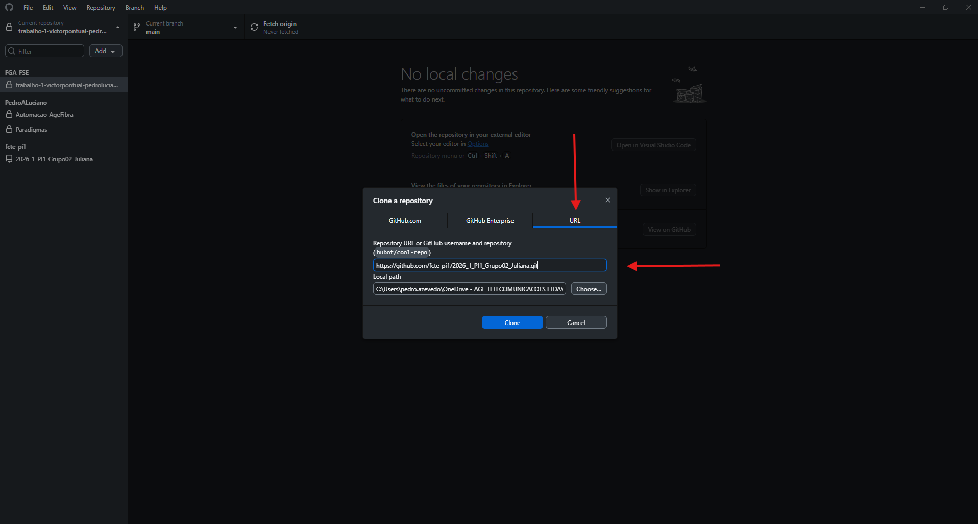
Task: Click the lock icon next to trabalho-1-victorpontual repository
Action: [9, 85]
